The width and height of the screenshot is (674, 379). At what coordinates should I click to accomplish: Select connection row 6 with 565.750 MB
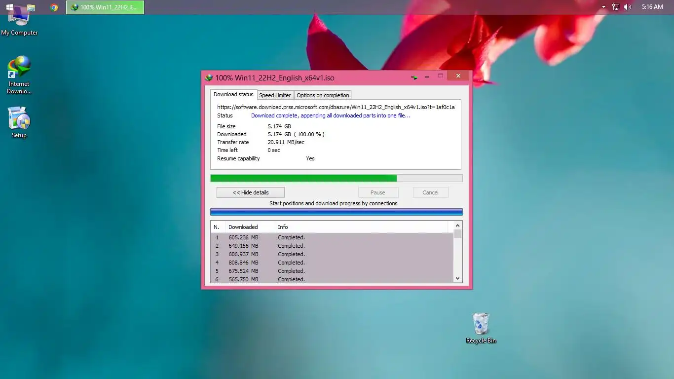point(332,279)
